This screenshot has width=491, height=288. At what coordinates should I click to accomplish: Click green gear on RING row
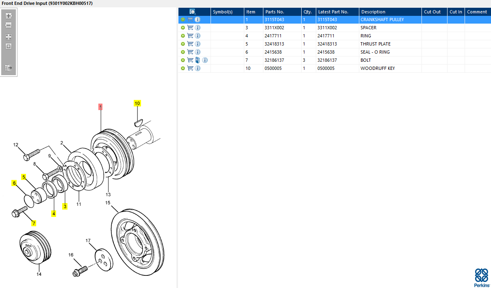pyautogui.click(x=183, y=36)
